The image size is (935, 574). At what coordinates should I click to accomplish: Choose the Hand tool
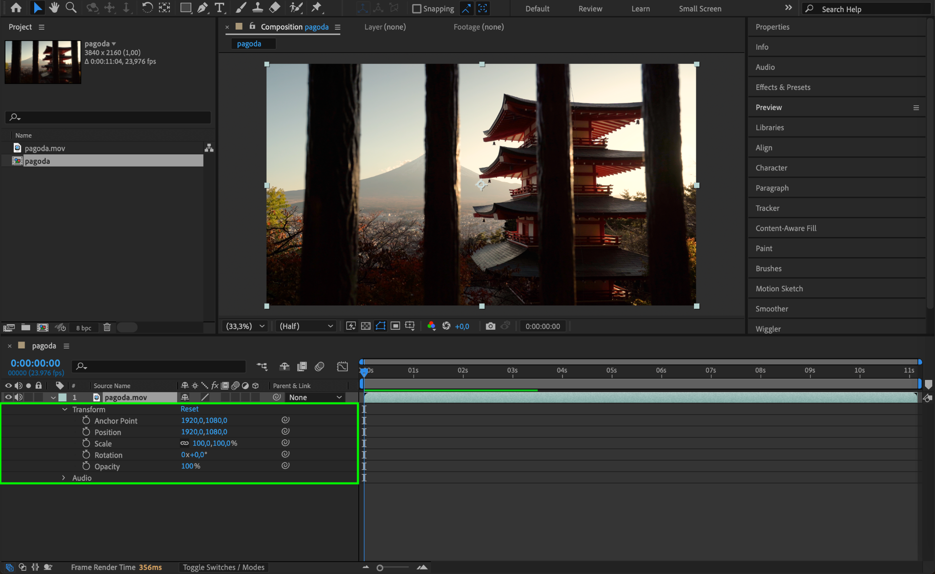pos(54,8)
